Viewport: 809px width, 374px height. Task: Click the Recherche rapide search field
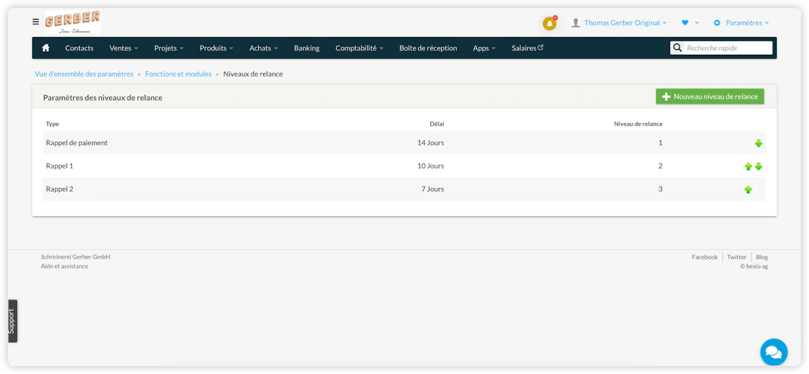pyautogui.click(x=727, y=48)
